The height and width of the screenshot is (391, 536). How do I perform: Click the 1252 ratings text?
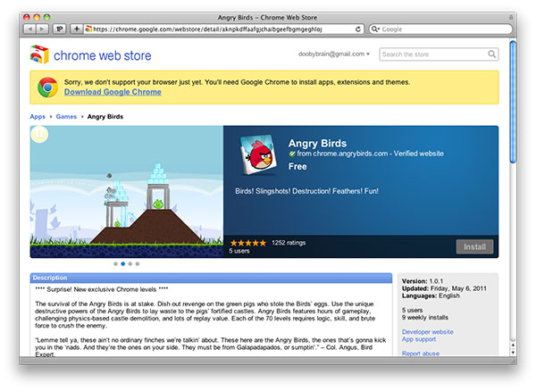point(289,243)
